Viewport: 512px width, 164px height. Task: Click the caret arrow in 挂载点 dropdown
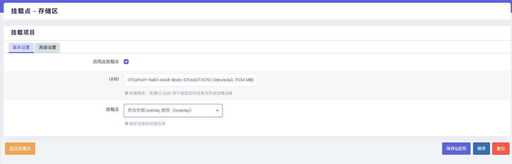pos(217,111)
